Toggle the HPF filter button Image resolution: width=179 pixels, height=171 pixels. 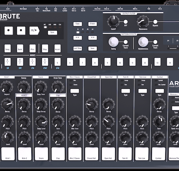pyautogui.click(x=126, y=22)
